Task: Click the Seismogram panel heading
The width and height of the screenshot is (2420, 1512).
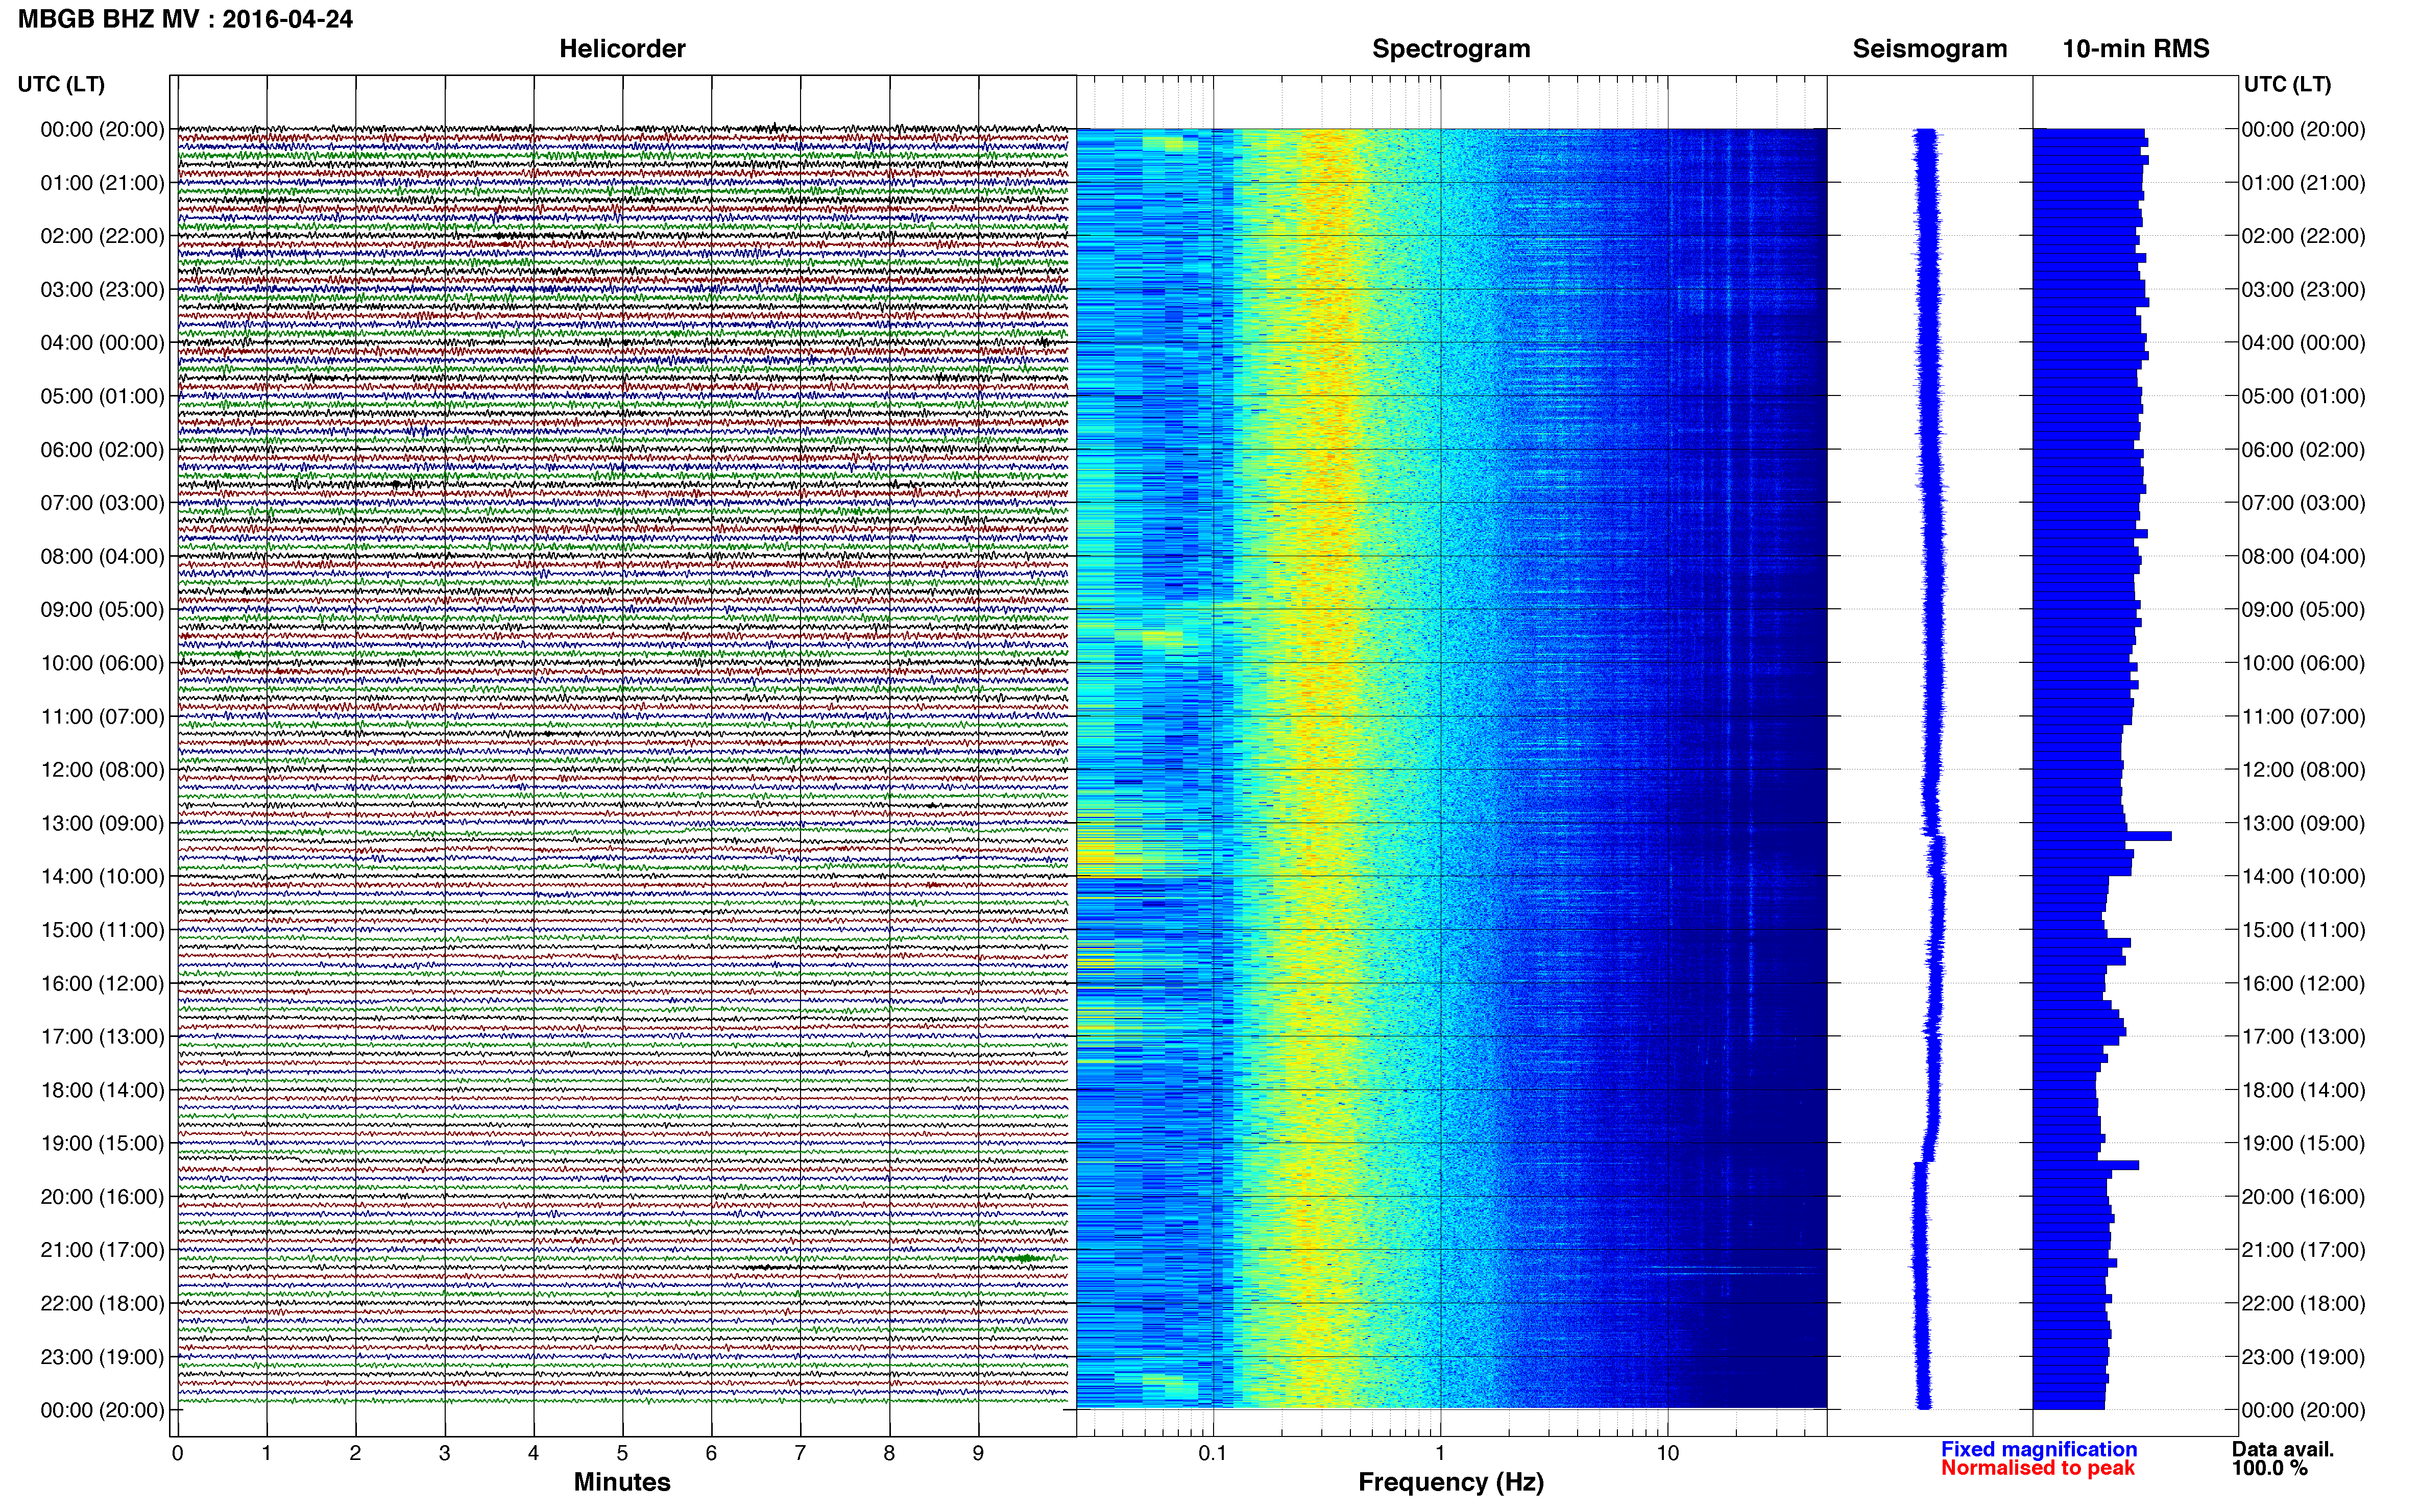Action: click(1930, 49)
